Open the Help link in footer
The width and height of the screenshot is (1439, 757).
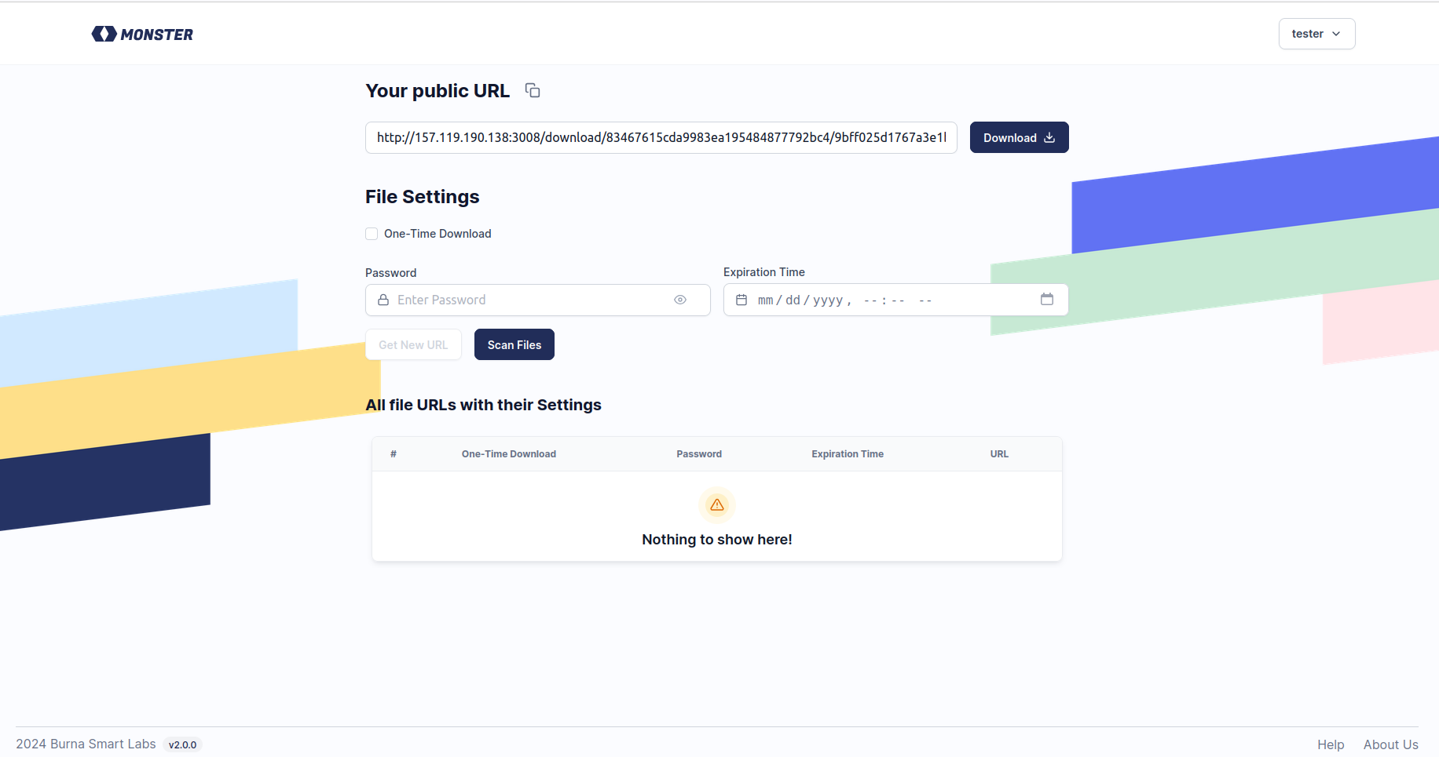coord(1331,744)
